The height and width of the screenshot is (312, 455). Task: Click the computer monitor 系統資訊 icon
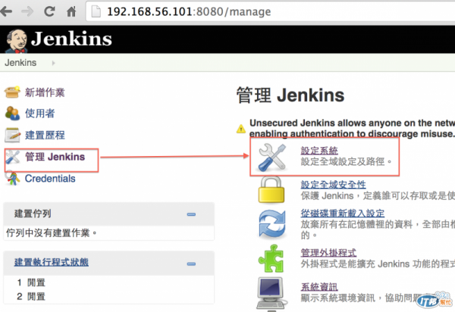271,293
